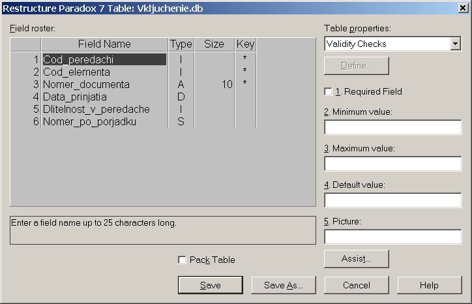Viewport: 472px width, 304px height.
Task: Click the size cell of Nomer_documenta
Action: [x=214, y=84]
